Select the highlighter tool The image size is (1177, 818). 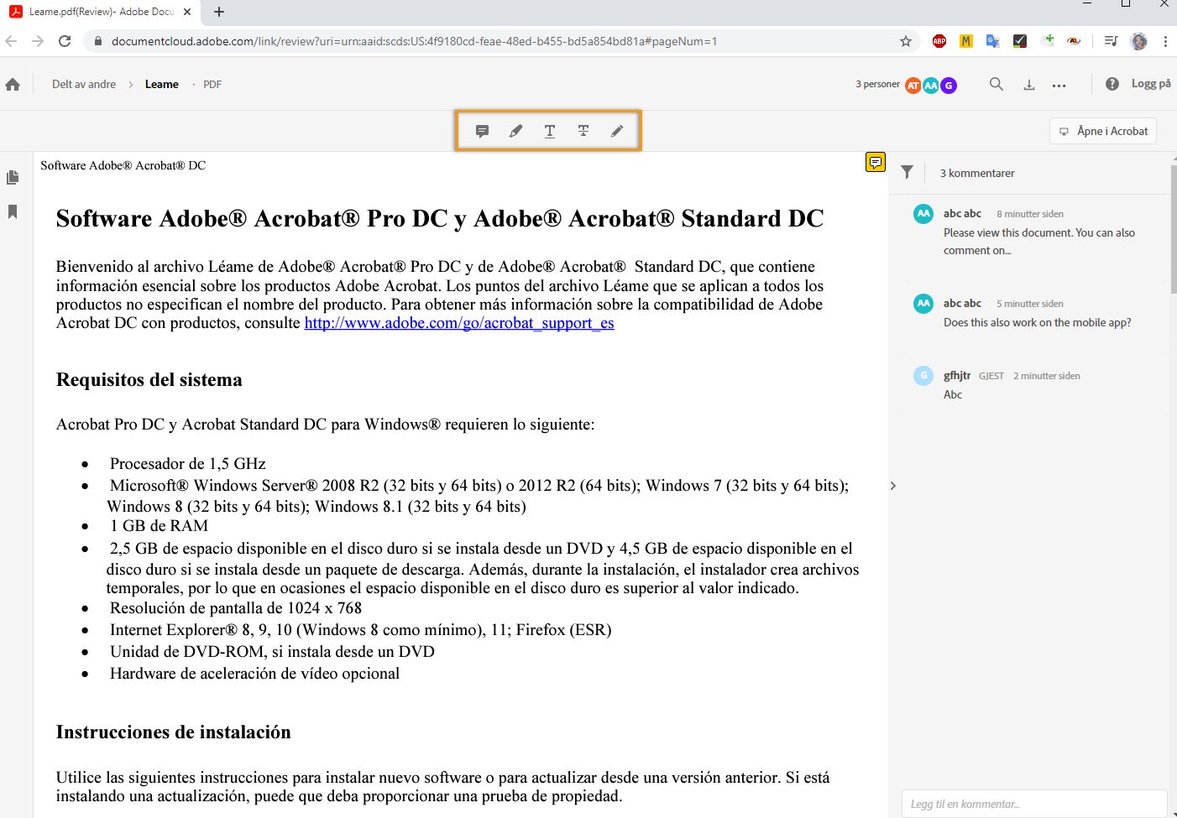pos(515,131)
